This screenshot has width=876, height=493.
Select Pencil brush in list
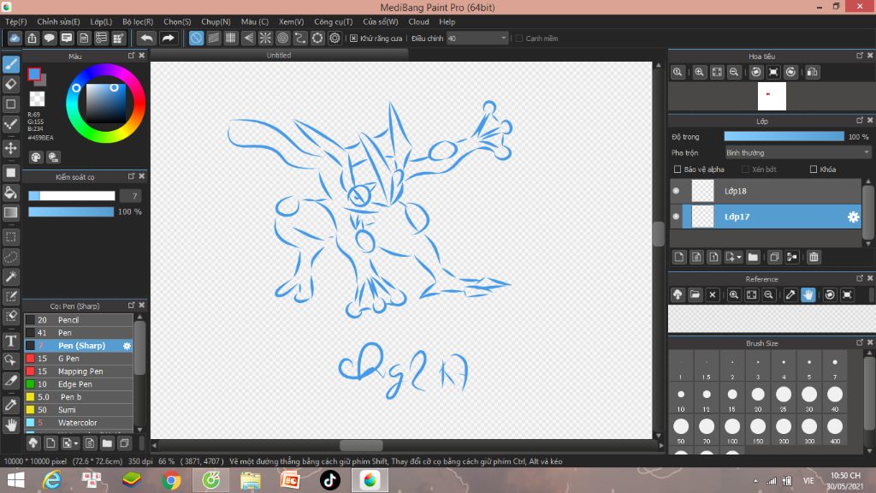pyautogui.click(x=78, y=320)
